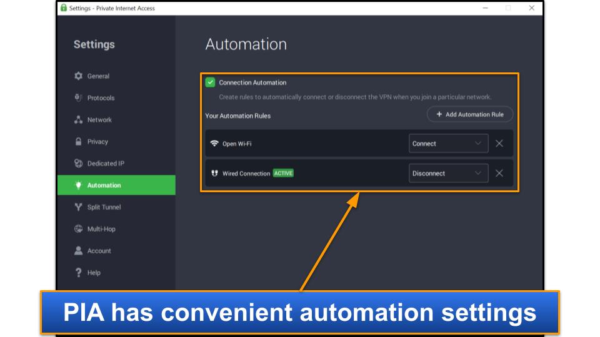Viewport: 600px width, 337px height.
Task: Click the Wired Connection rule label
Action: 246,173
